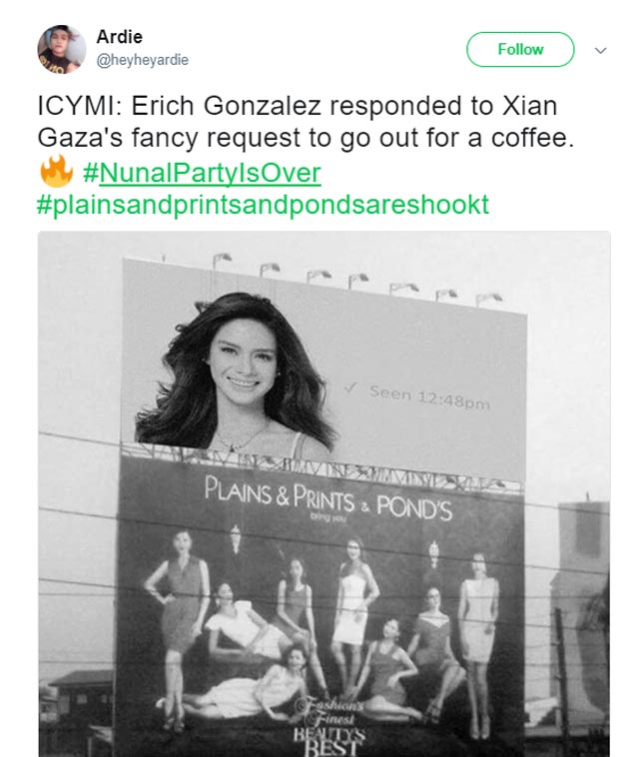
Task: Click the Pond's text on the billboard
Action: pyautogui.click(x=414, y=508)
